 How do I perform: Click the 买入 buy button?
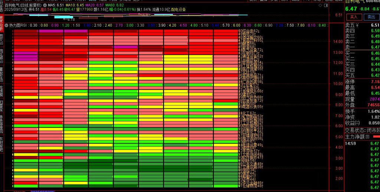(x=354, y=17)
